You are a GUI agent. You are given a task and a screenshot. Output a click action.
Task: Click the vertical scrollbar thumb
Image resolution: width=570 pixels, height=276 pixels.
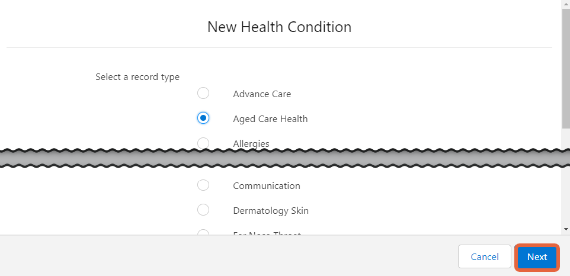(566, 68)
